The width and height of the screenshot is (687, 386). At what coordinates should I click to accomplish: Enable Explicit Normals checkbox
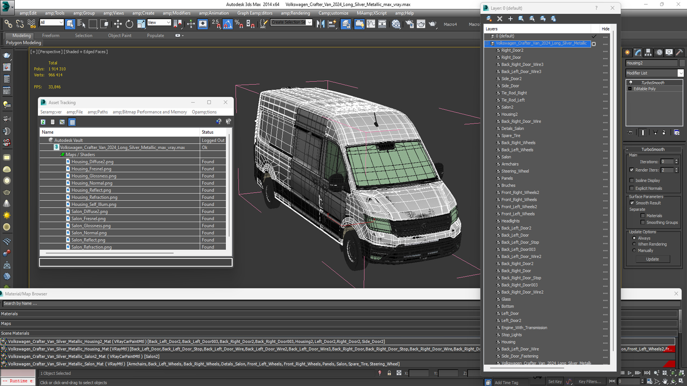(632, 188)
